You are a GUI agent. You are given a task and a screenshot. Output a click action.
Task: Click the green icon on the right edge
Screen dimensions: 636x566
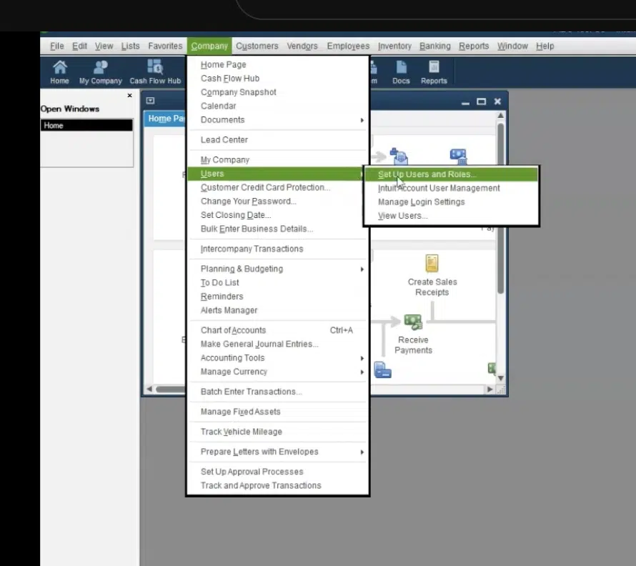(x=490, y=367)
